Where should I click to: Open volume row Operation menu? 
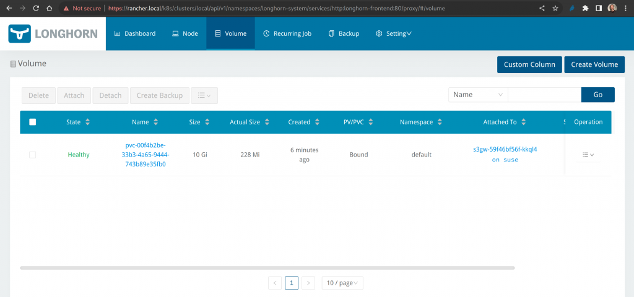tap(588, 155)
